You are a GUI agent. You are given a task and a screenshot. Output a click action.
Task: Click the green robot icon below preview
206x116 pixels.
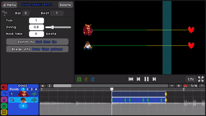(x=79, y=79)
